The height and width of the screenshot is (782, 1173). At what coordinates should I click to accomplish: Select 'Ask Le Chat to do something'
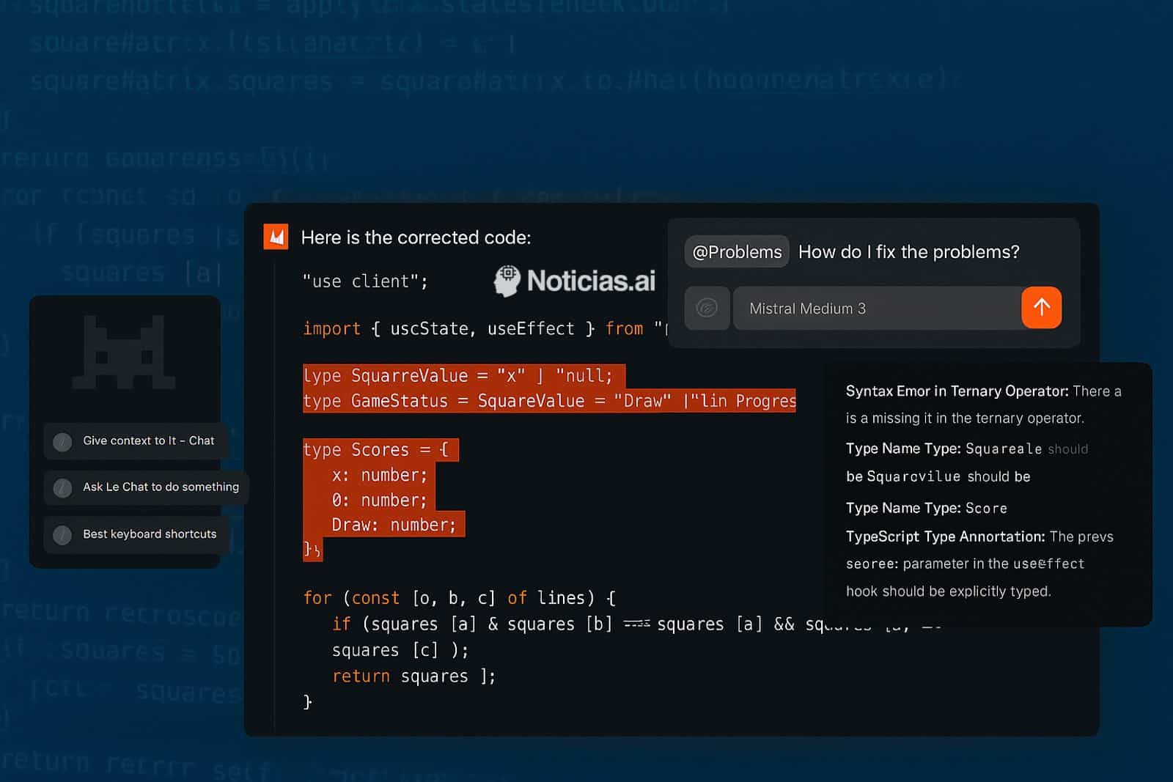[160, 487]
